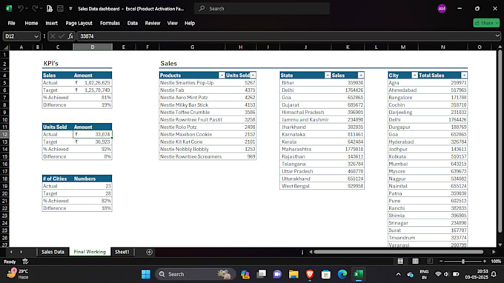
Task: Open the State column filter dropdown
Action: click(327, 75)
